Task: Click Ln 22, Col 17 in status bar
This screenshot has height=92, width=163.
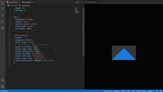Action: tap(107, 91)
